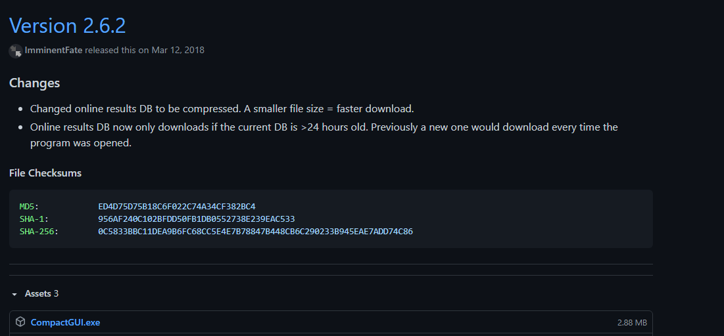Click the SHA-256 hash value

point(255,231)
